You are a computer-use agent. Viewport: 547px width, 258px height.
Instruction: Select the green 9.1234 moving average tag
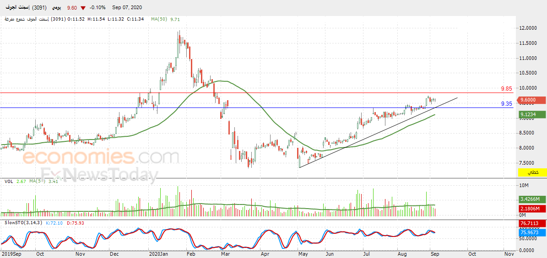coord(532,114)
